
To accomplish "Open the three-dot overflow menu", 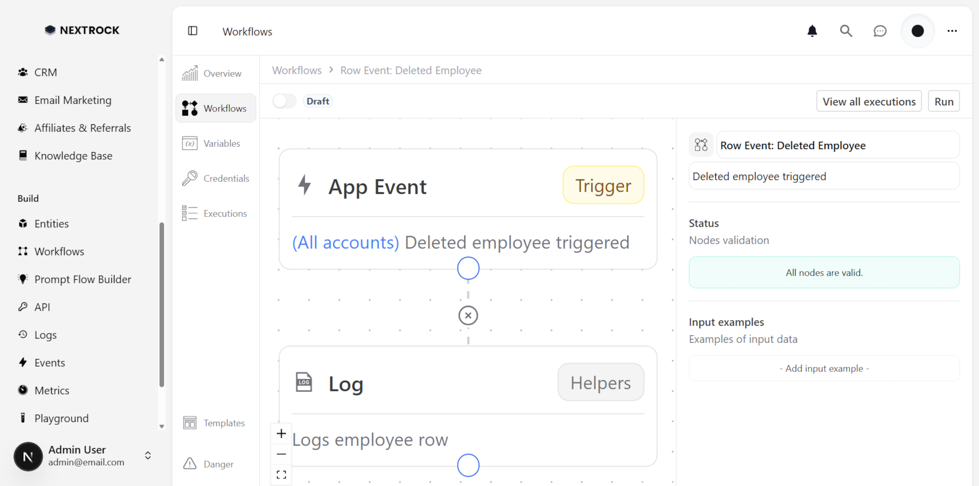I will pyautogui.click(x=952, y=31).
